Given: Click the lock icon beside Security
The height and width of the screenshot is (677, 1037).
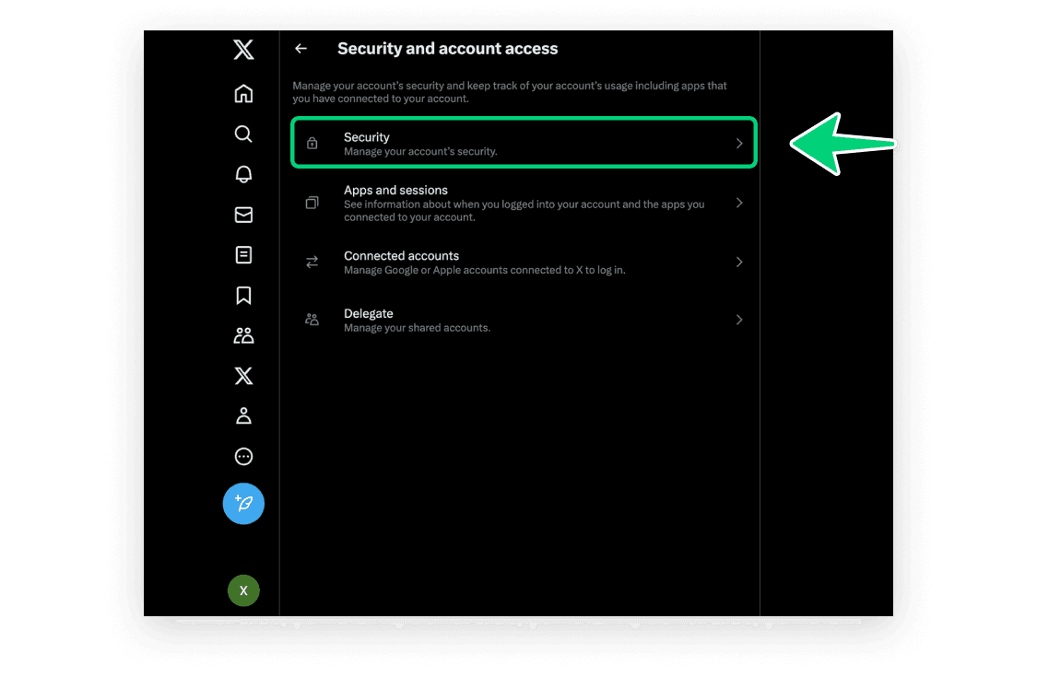Looking at the screenshot, I should tap(312, 144).
